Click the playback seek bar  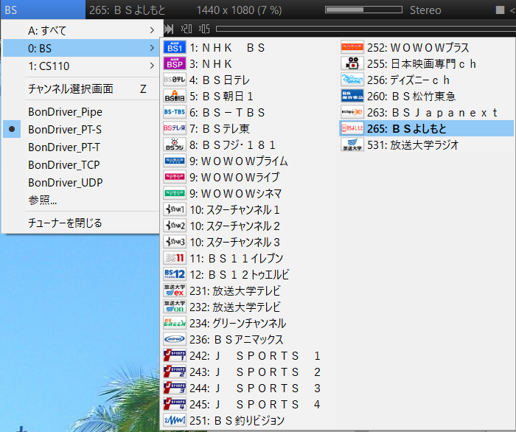[366, 29]
